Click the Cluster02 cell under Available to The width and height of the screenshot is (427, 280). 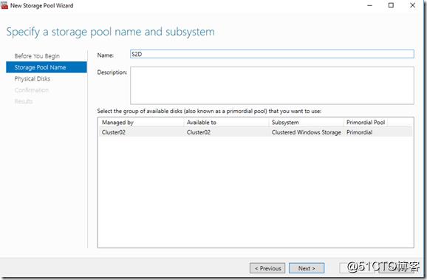199,132
